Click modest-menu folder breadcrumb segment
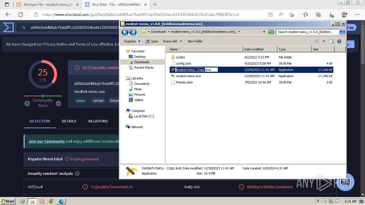Image resolution: width=365 pixels, height=205 pixels. [204, 32]
